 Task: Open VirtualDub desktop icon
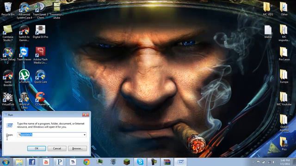point(8,99)
